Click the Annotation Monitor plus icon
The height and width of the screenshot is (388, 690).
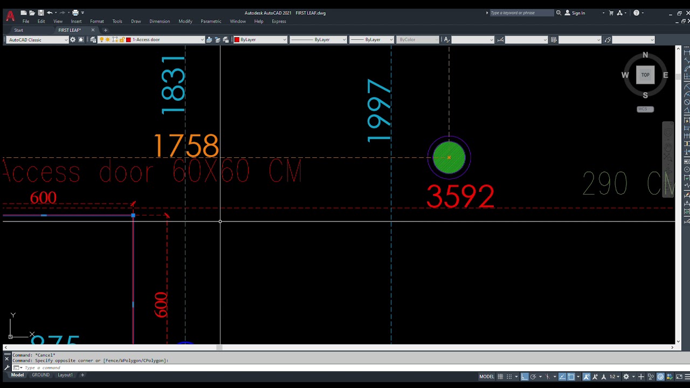pos(641,377)
